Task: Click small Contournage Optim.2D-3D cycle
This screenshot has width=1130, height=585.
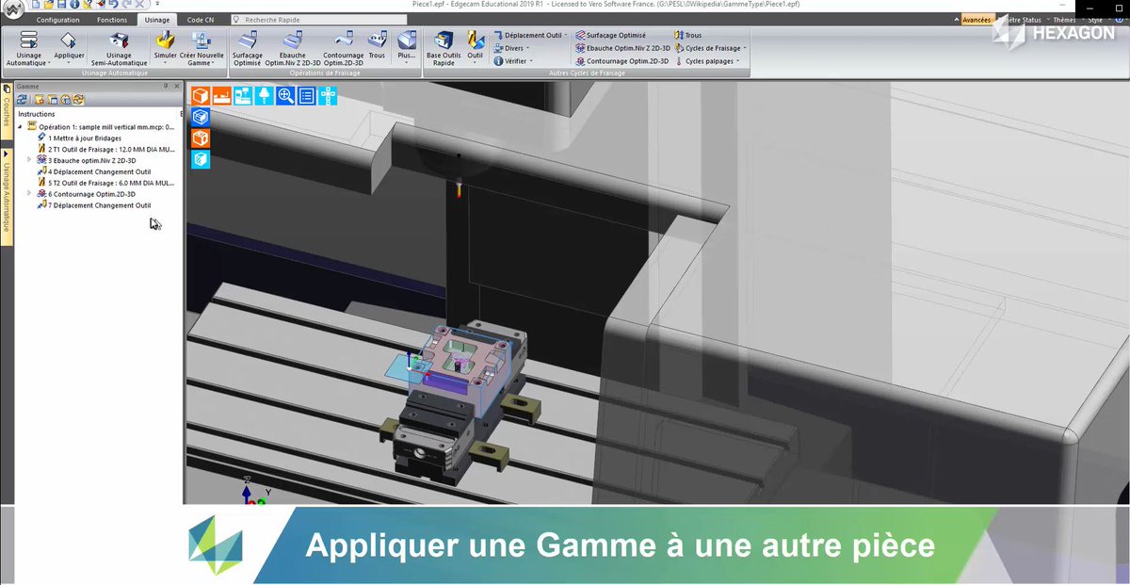Action: [x=621, y=60]
